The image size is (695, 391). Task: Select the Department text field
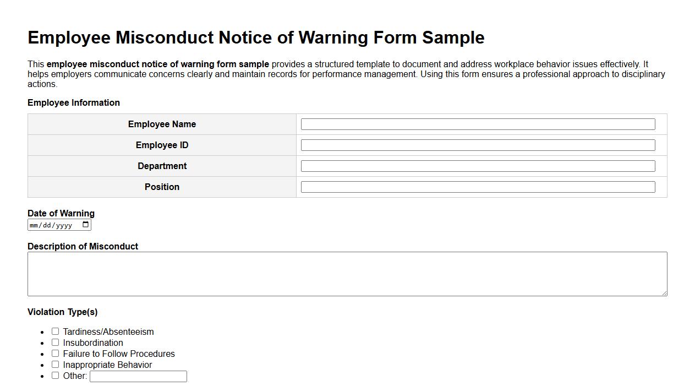point(478,166)
